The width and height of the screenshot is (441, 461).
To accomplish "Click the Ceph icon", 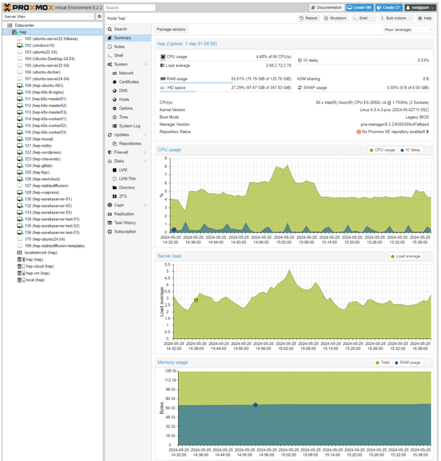I will click(x=110, y=205).
